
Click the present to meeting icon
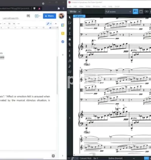pyautogui.click(x=37, y=16)
